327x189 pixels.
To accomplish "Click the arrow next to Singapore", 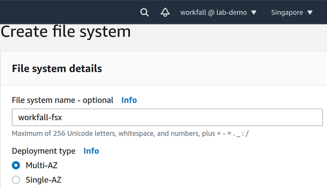I will tap(310, 13).
